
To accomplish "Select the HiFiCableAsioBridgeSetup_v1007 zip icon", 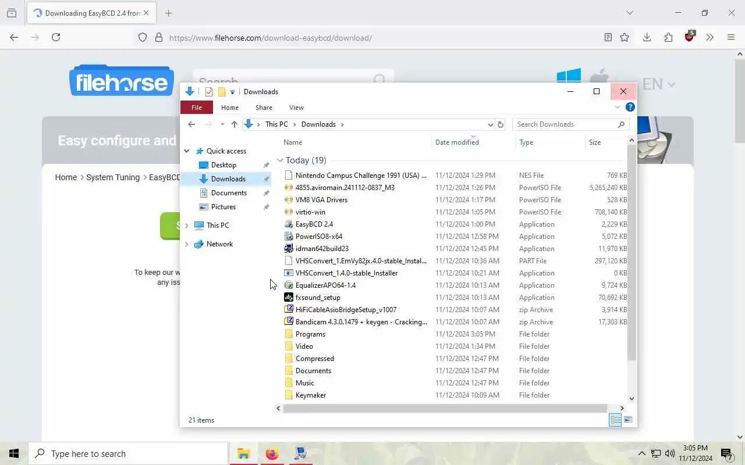I will [x=289, y=310].
